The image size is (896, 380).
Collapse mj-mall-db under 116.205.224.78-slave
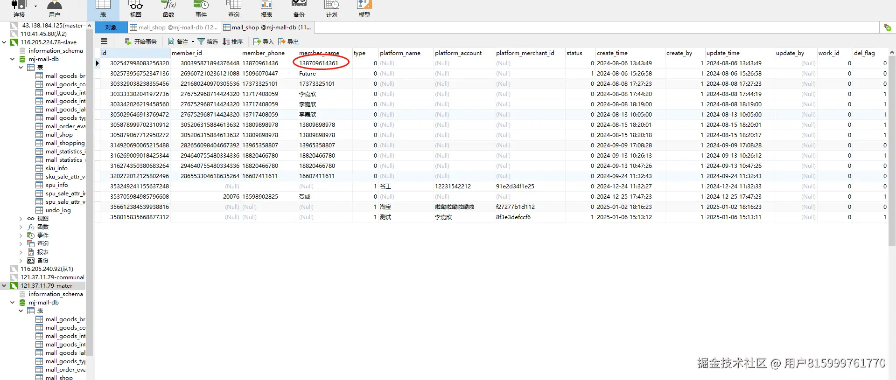tap(13, 59)
